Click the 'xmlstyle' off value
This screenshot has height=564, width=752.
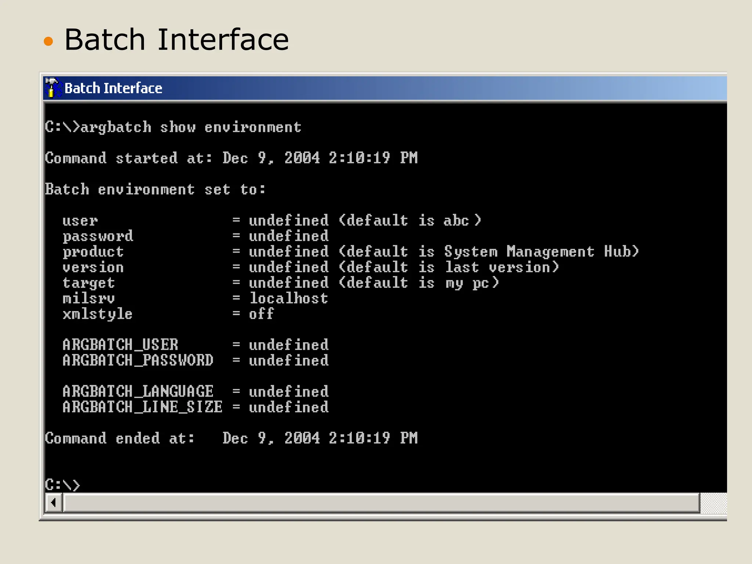point(261,314)
